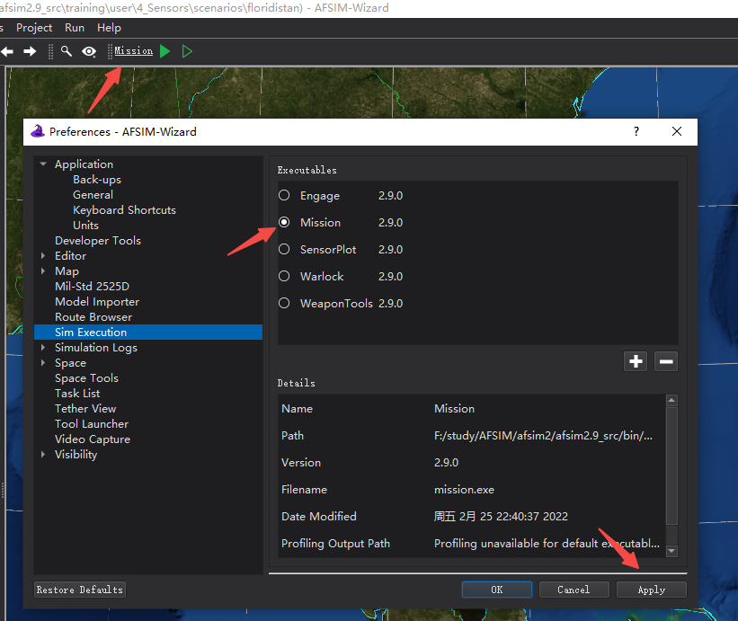Click the Apply button

coord(652,590)
